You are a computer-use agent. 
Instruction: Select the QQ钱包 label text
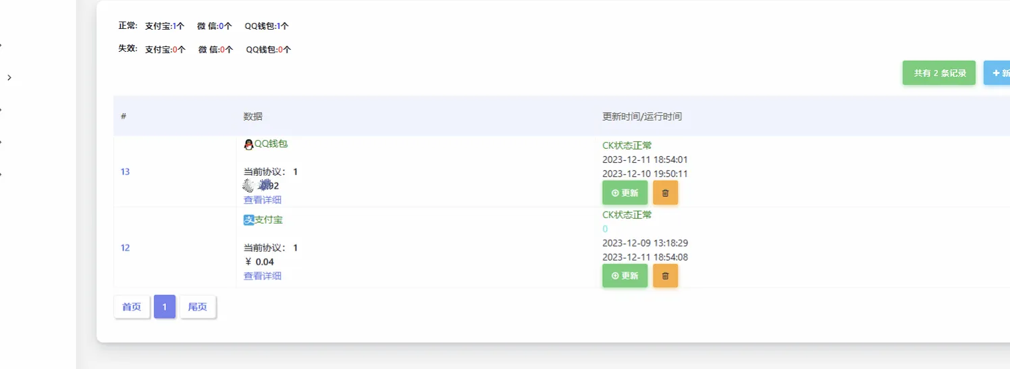[271, 144]
